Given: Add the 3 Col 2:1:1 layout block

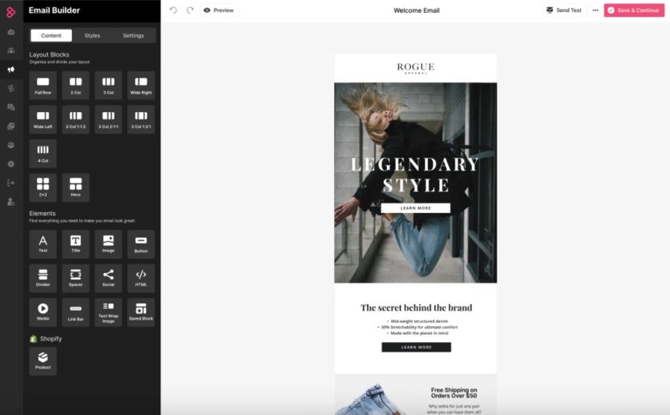Looking at the screenshot, I should (x=108, y=119).
